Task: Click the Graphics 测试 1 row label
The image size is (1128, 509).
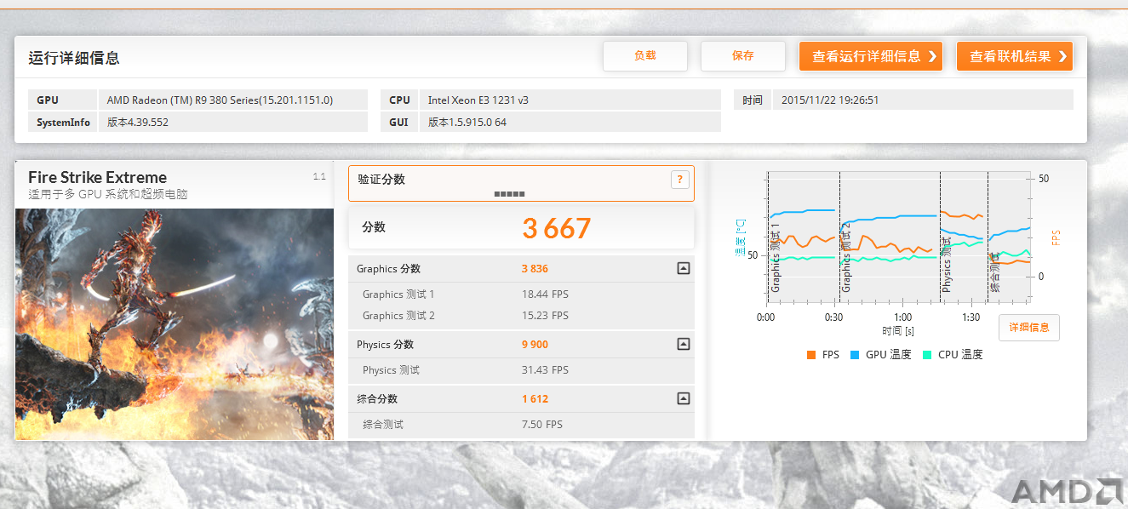Action: pyautogui.click(x=398, y=295)
